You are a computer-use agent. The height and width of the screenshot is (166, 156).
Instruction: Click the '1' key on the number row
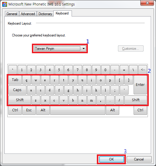(22, 70)
